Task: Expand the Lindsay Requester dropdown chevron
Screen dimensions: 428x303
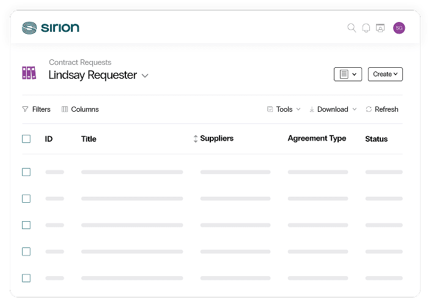Action: pyautogui.click(x=145, y=76)
